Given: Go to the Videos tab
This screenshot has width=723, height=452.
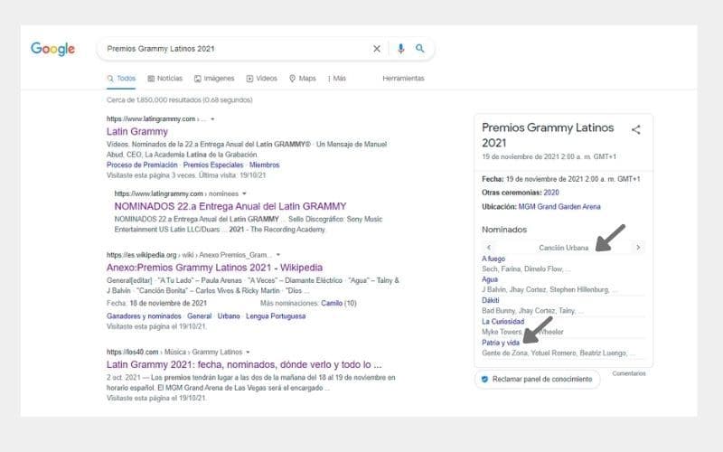Looking at the screenshot, I should tap(262, 79).
